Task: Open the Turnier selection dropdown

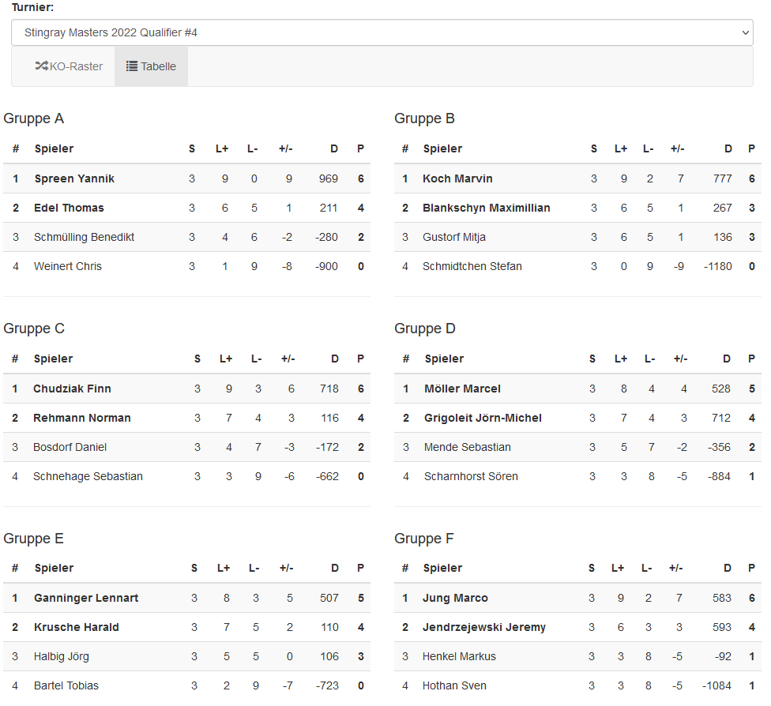Action: pos(382,32)
